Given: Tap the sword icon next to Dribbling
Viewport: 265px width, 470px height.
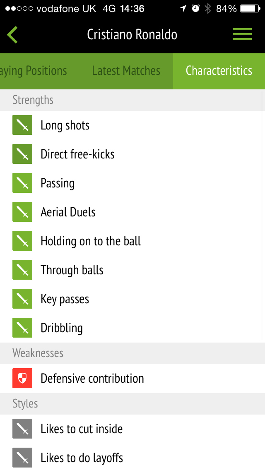Looking at the screenshot, I should pyautogui.click(x=22, y=328).
